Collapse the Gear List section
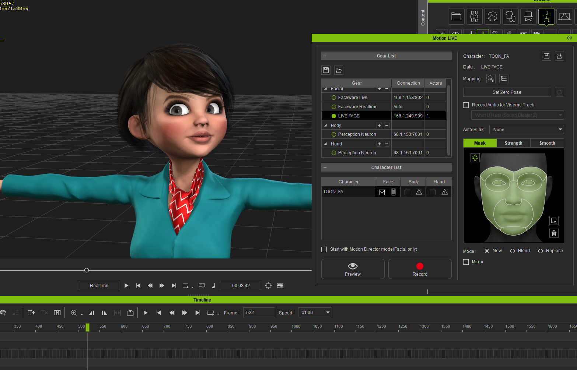The image size is (577, 370). [325, 56]
